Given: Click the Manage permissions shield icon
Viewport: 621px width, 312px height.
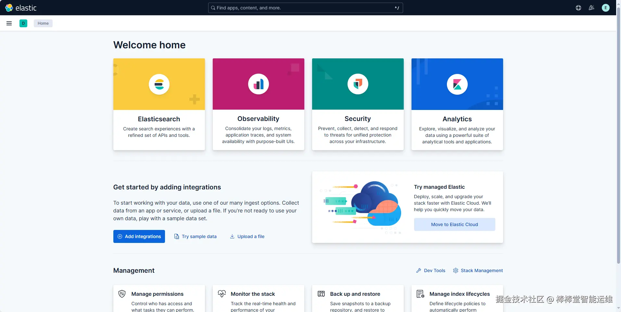Looking at the screenshot, I should pos(122,294).
